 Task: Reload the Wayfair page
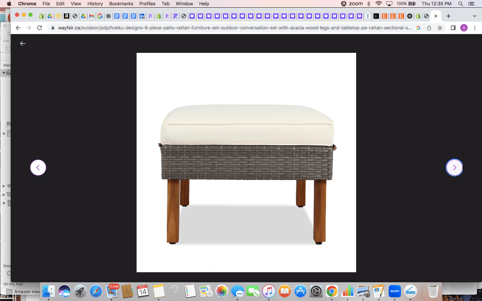[39, 28]
